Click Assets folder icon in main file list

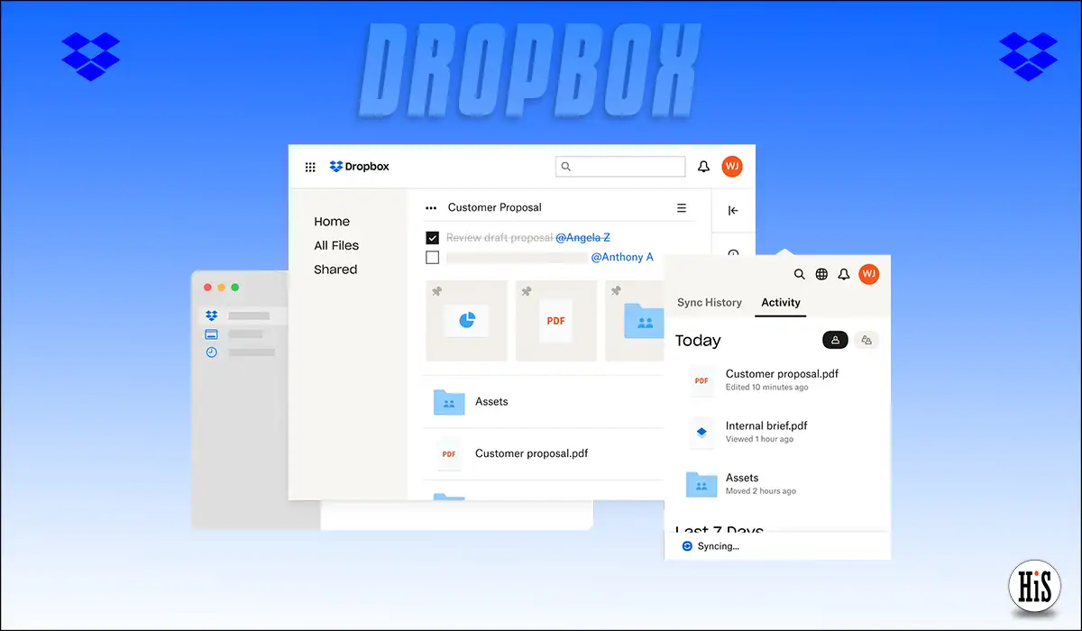[x=449, y=402]
